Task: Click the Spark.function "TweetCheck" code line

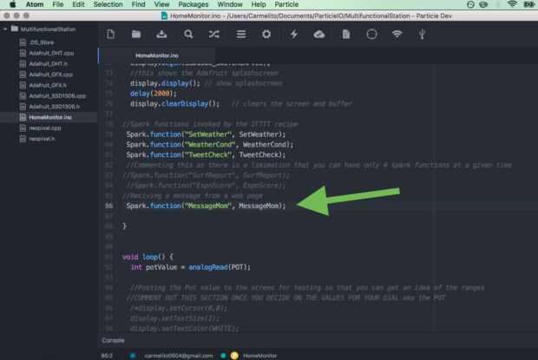Action: (x=206, y=155)
